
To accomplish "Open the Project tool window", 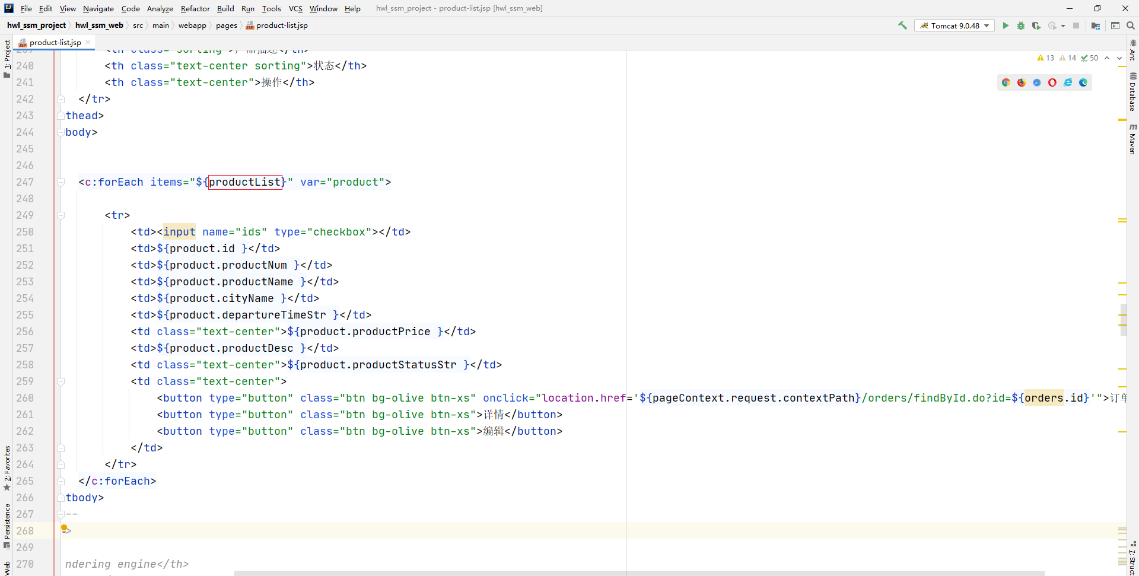I will pos(7,58).
